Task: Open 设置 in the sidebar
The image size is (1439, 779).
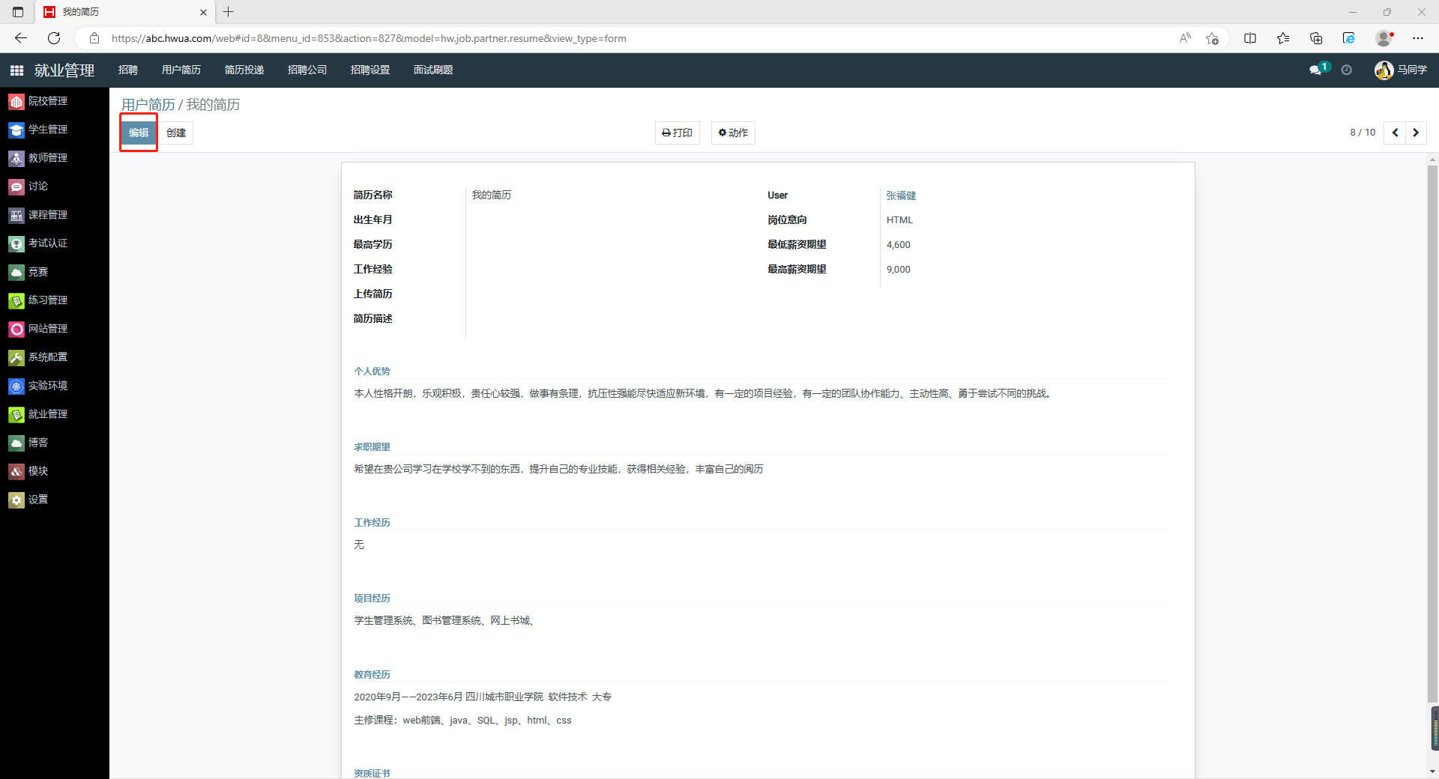Action: tap(29, 500)
